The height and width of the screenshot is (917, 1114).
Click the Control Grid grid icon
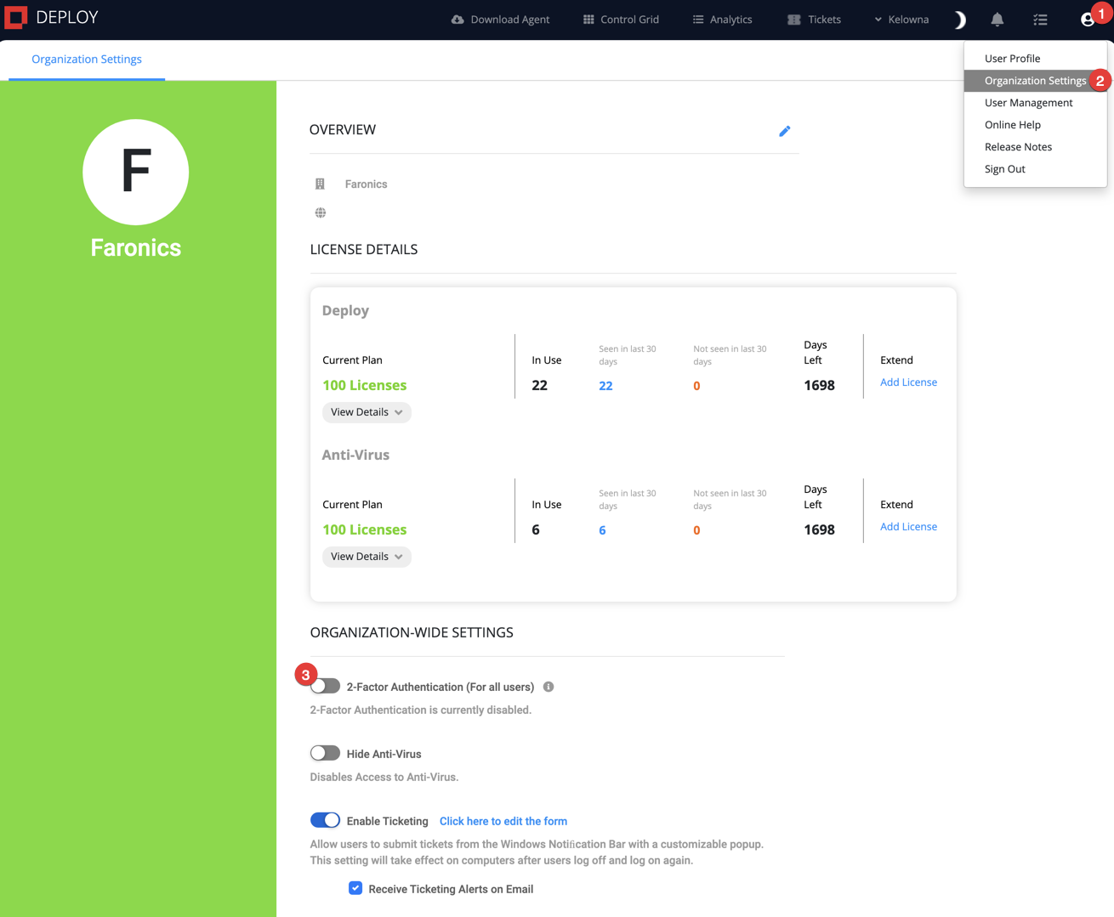click(588, 20)
